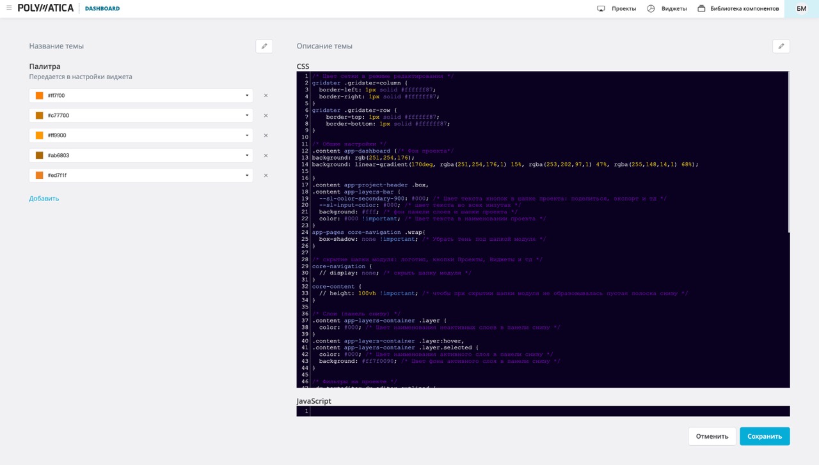819x465 pixels.
Task: Expand the #ff7f00 color dropdown arrow
Action: click(247, 96)
